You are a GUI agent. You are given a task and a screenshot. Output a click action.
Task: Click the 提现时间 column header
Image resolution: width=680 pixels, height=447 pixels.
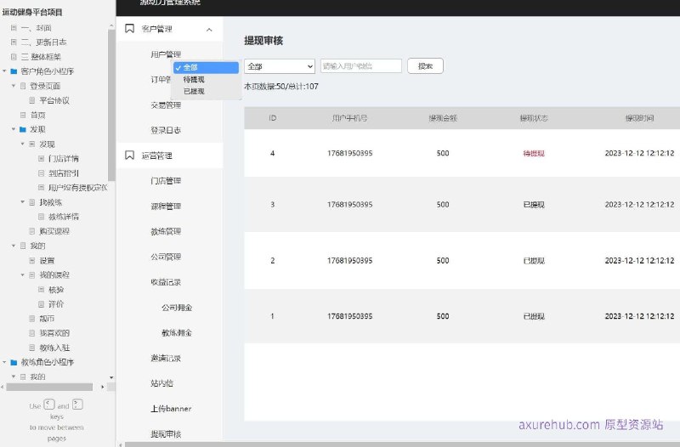point(639,118)
